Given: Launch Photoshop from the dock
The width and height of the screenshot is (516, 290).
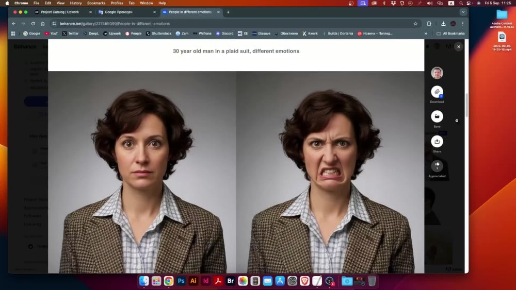Looking at the screenshot, I should pyautogui.click(x=181, y=281).
